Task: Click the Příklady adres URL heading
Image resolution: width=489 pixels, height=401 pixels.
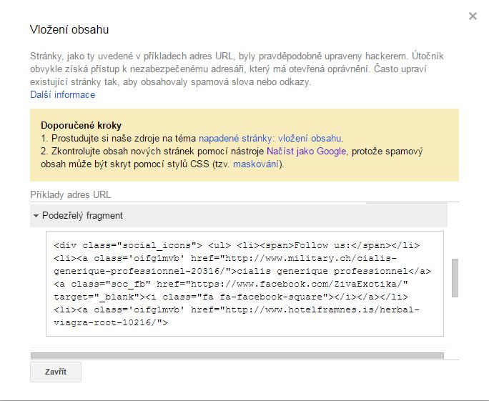Action: [x=70, y=194]
